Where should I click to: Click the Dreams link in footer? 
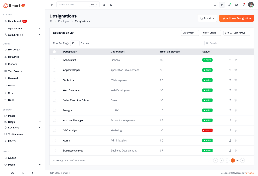pos(250,173)
